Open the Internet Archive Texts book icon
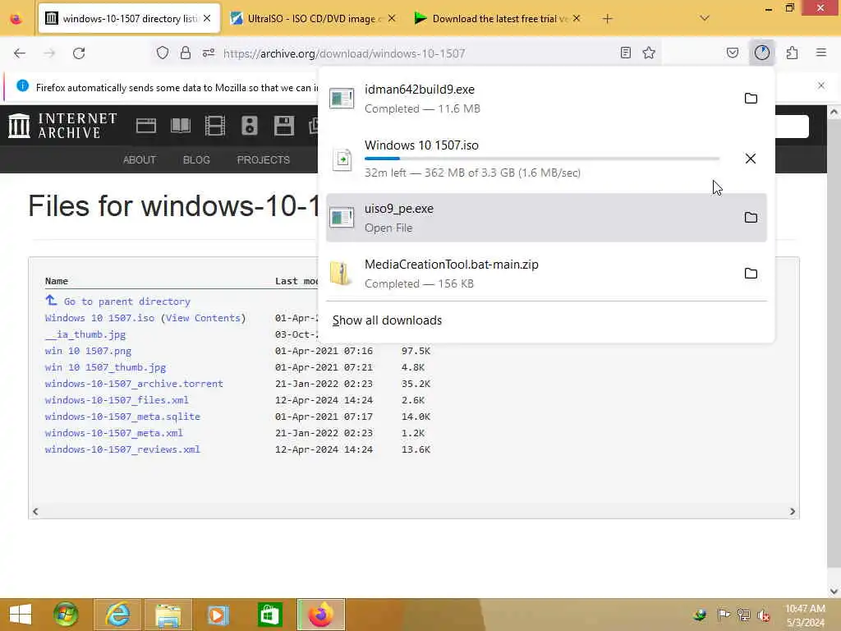The height and width of the screenshot is (631, 841). 180,126
